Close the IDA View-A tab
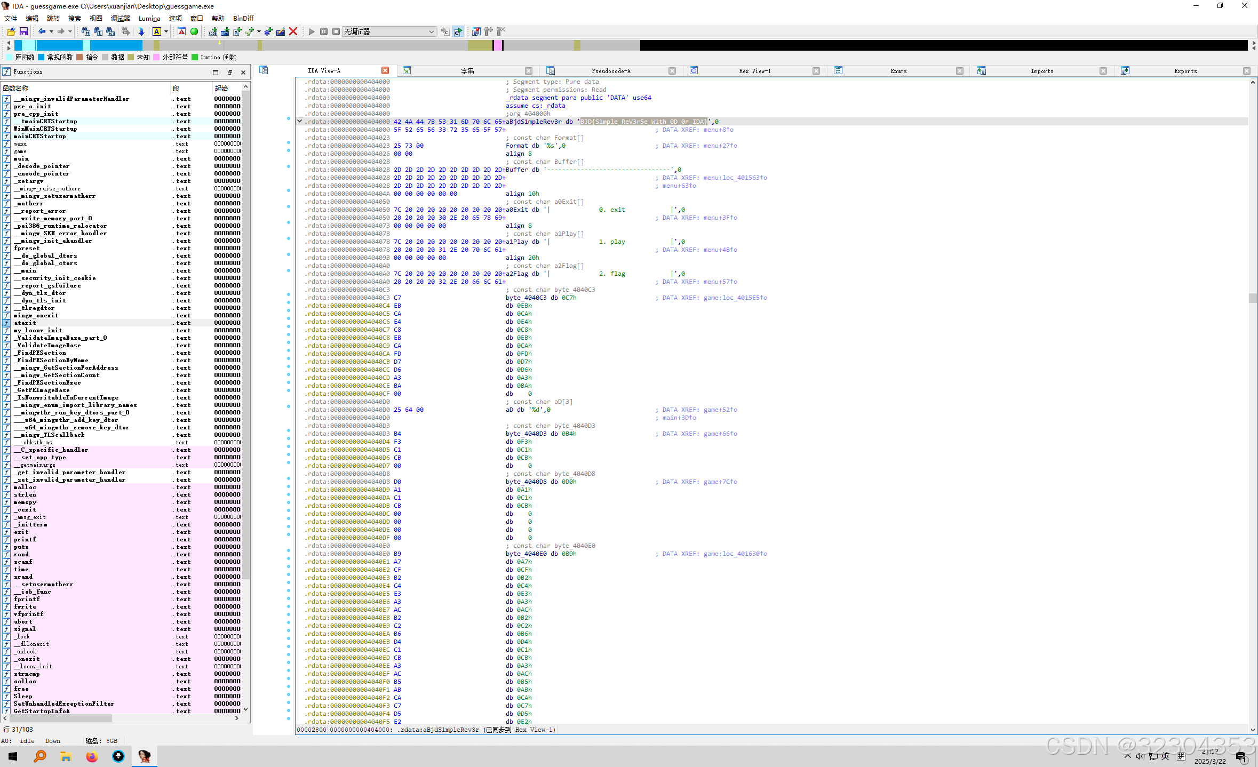This screenshot has height=767, width=1258. [385, 70]
